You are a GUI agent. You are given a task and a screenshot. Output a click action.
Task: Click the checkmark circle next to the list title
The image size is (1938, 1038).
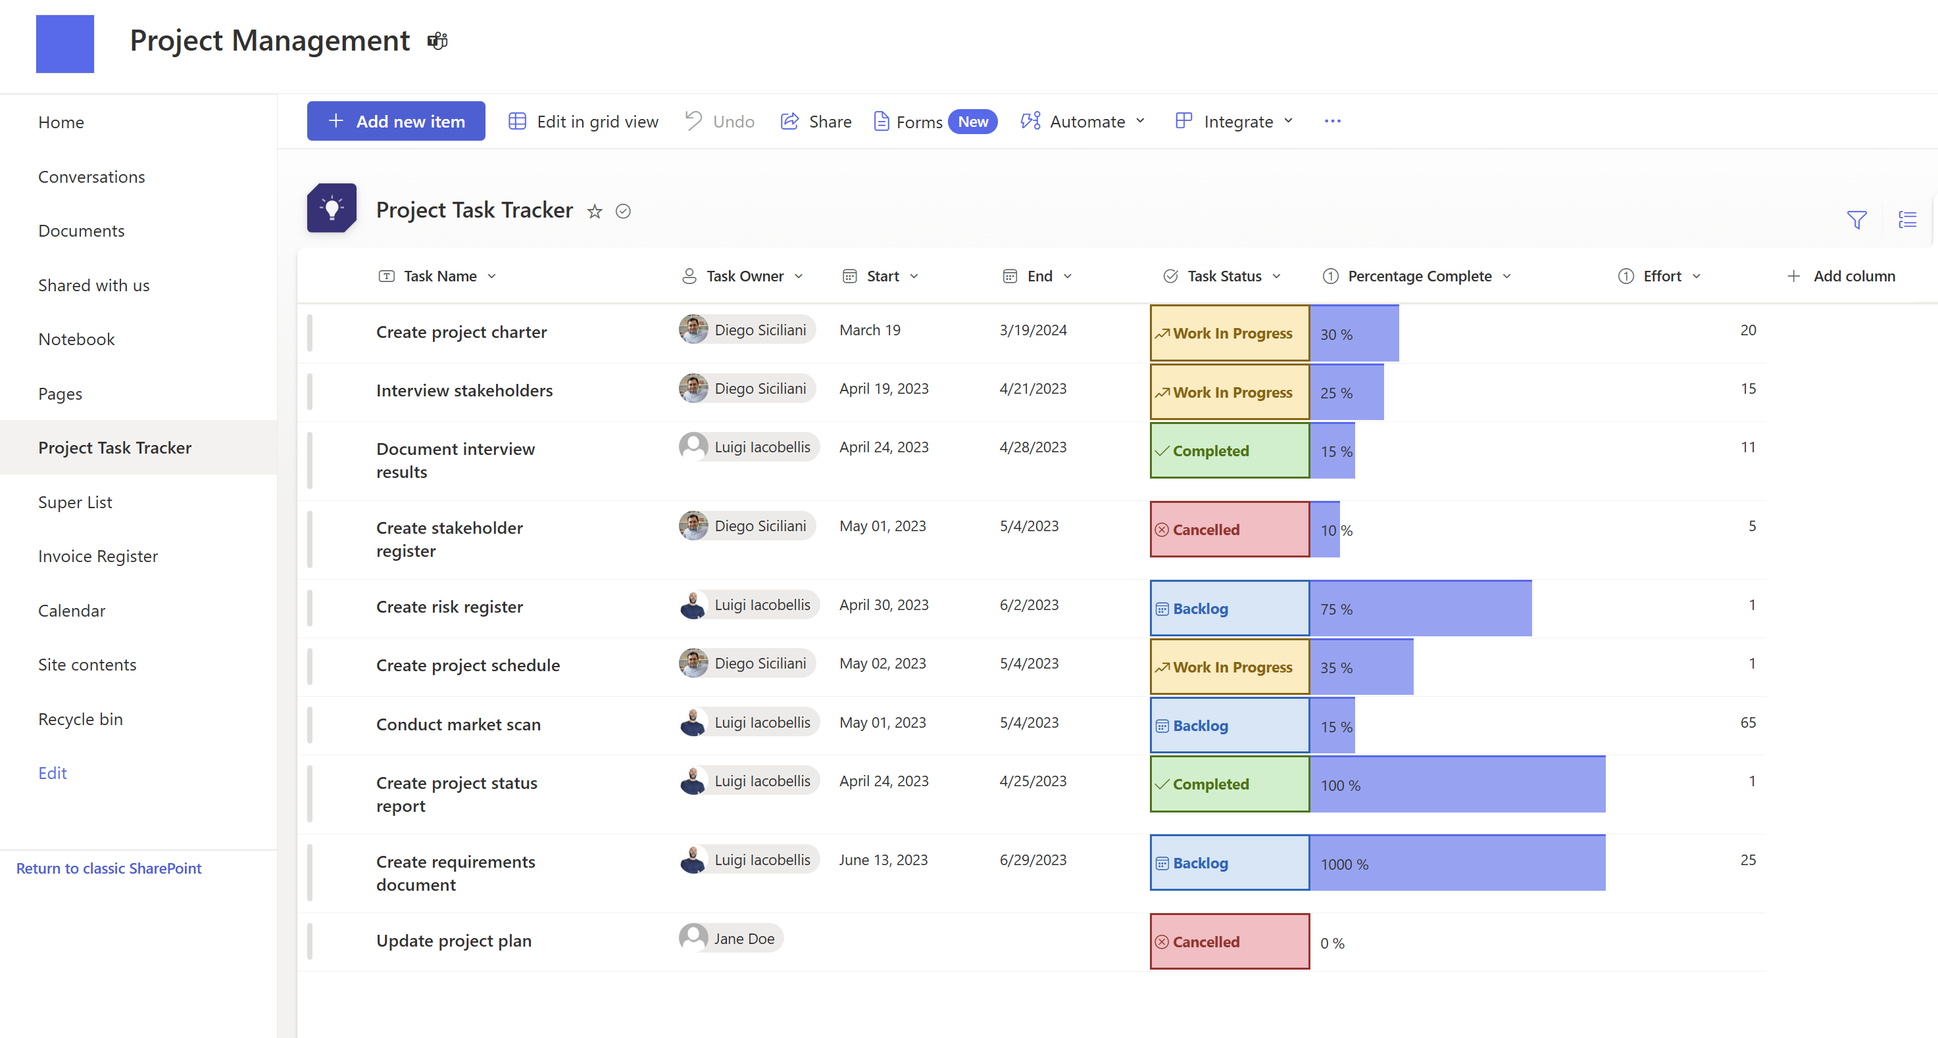click(623, 211)
